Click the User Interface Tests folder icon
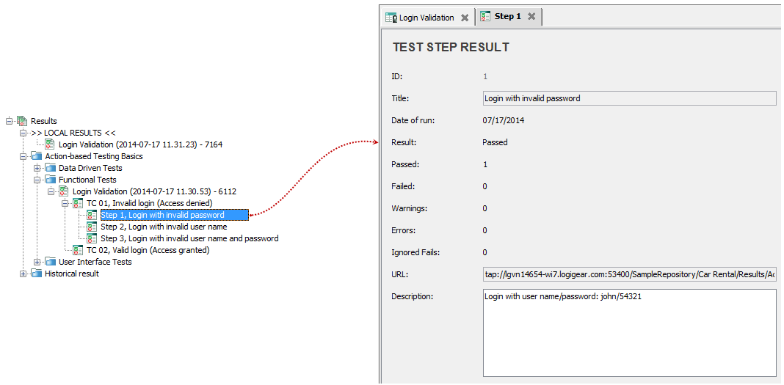 click(50, 262)
